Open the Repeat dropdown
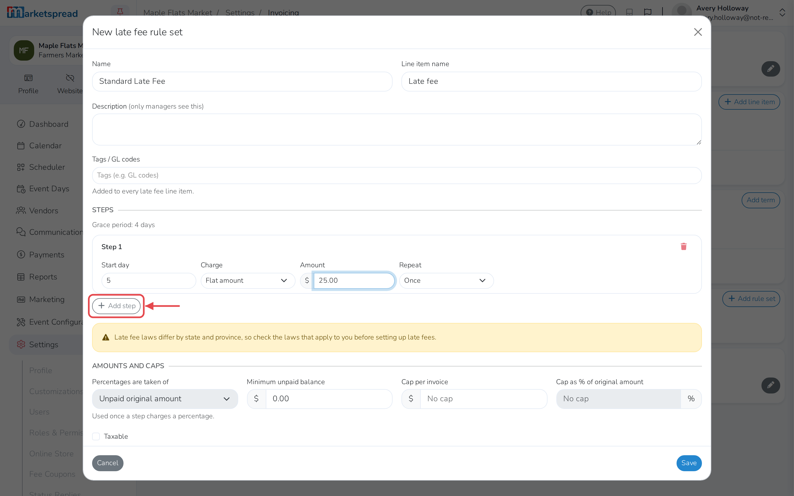 pyautogui.click(x=446, y=281)
